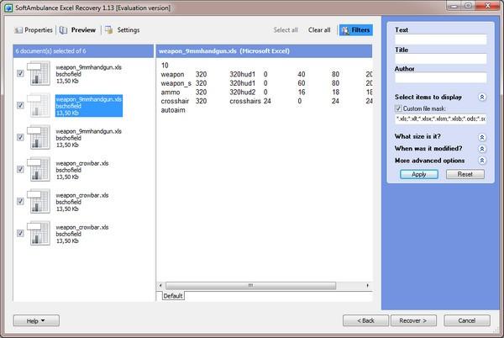Click the Reset filters button
The width and height of the screenshot is (504, 338).
click(465, 174)
